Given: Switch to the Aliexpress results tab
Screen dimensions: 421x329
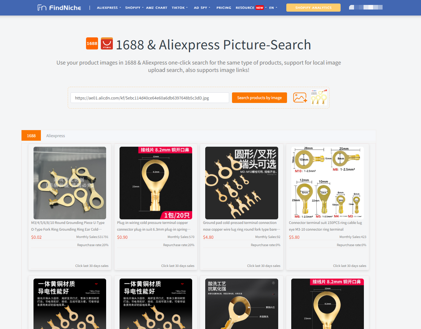Looking at the screenshot, I should tap(56, 136).
